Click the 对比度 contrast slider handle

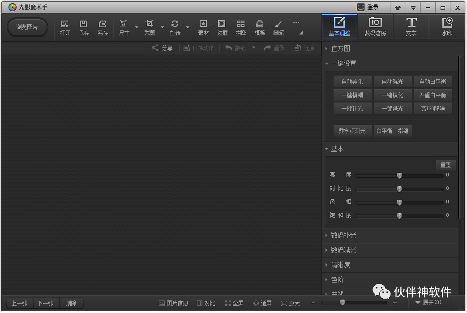(x=399, y=189)
